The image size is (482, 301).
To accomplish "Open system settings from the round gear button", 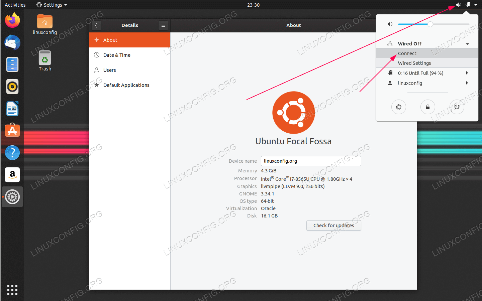I will click(x=399, y=107).
